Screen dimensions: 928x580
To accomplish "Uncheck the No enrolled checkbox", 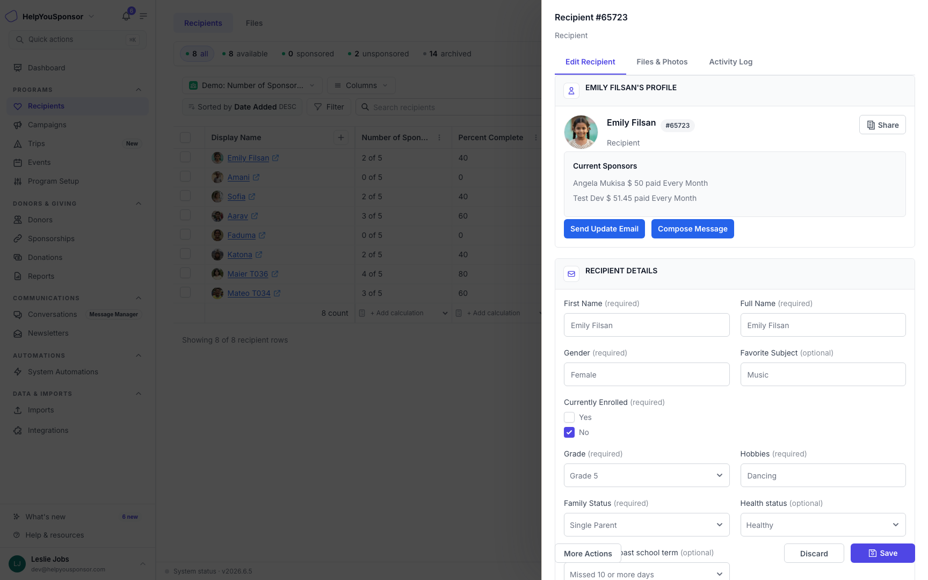I will click(569, 432).
